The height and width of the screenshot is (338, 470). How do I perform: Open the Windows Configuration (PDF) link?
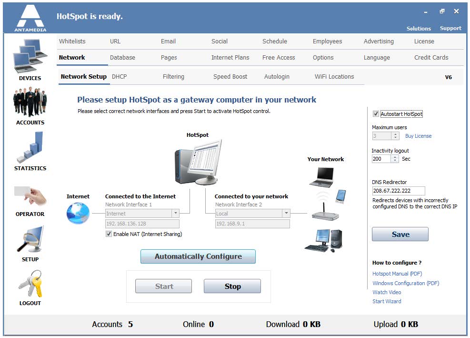[406, 283]
